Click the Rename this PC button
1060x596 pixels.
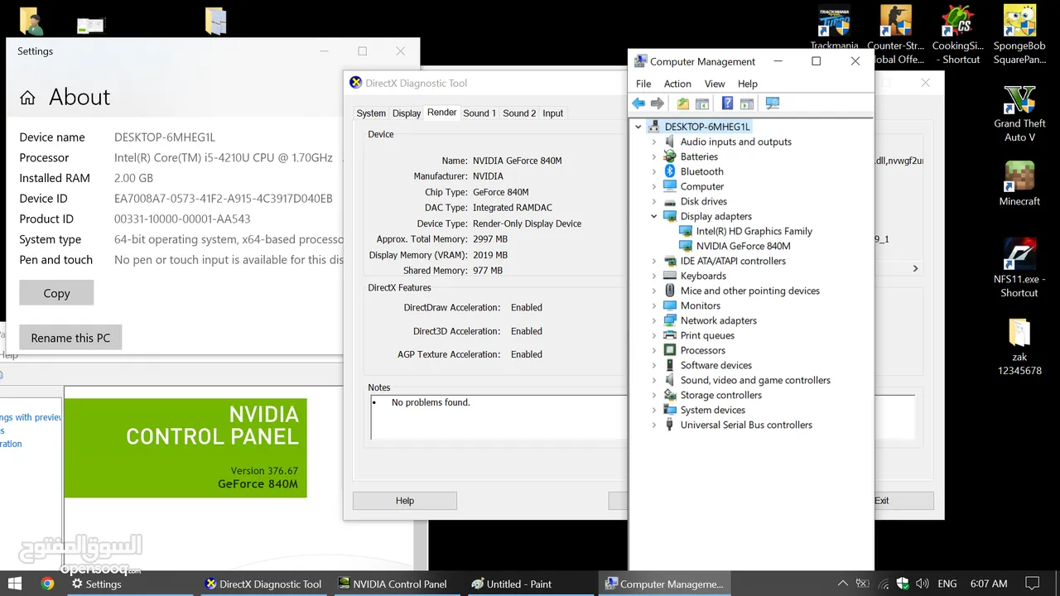(70, 338)
